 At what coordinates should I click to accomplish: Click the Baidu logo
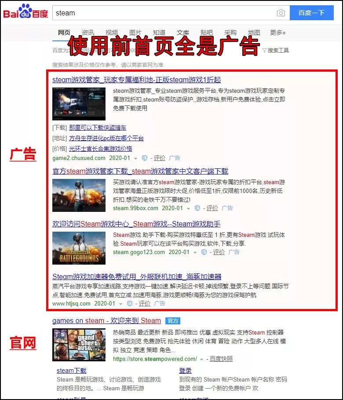tap(26, 12)
